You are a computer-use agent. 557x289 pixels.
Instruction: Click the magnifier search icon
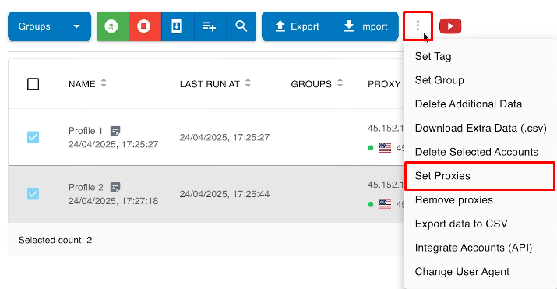(241, 26)
